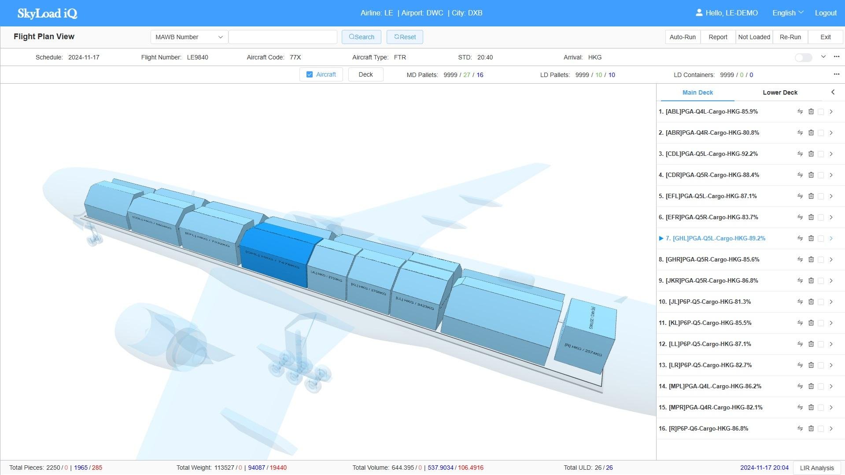
Task: Click swap icon for GHL PGA-Q5L row
Action: [800, 239]
